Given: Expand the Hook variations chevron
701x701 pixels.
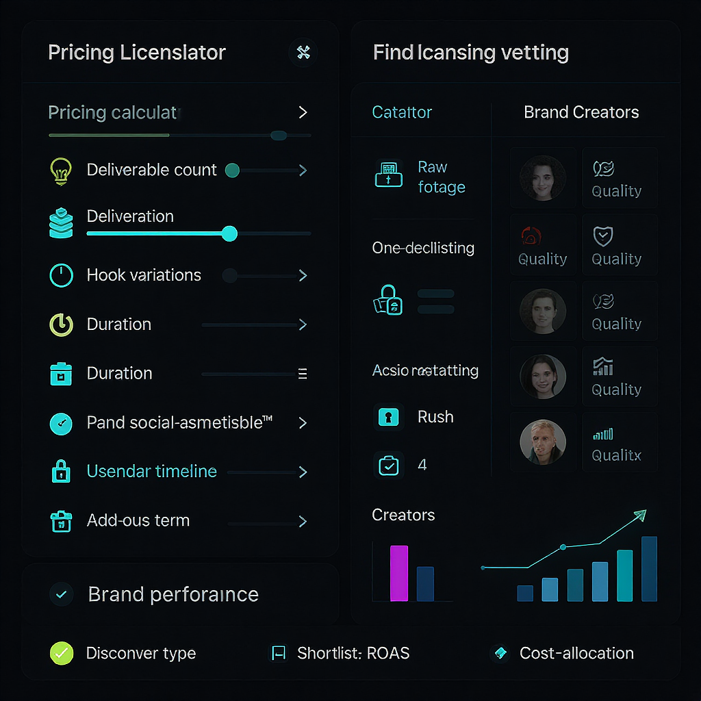Looking at the screenshot, I should [303, 275].
